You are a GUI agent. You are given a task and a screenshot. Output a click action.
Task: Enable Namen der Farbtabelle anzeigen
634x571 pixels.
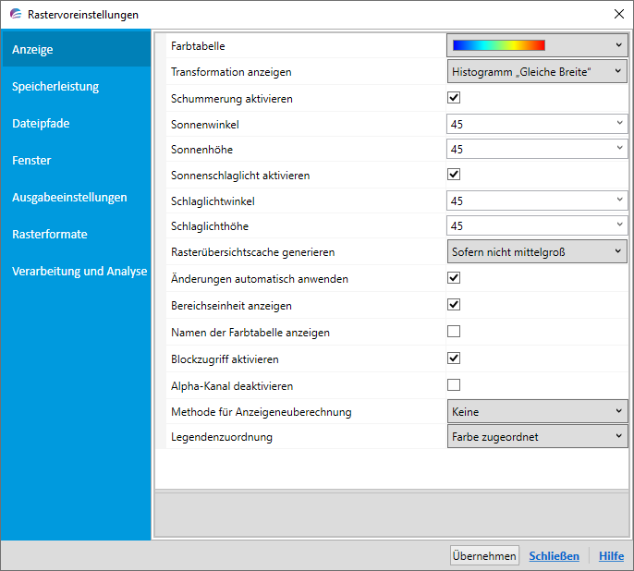454,332
